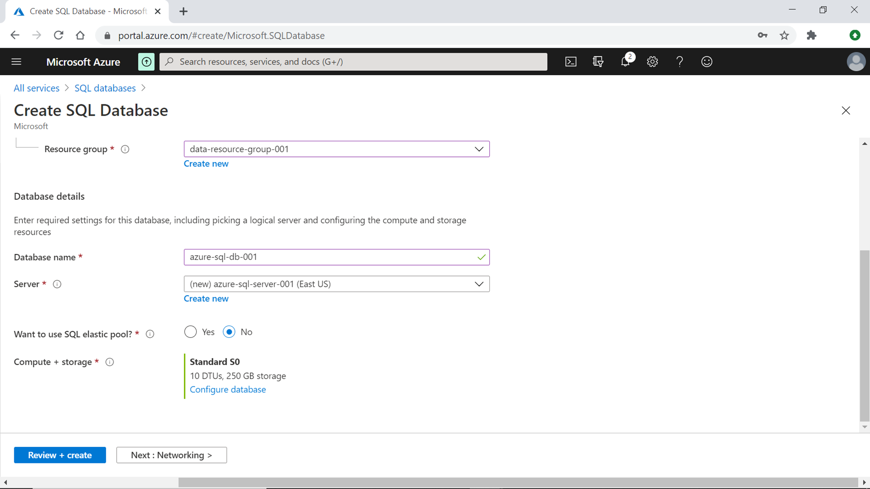
Task: Click Next : Networking button
Action: pos(171,455)
